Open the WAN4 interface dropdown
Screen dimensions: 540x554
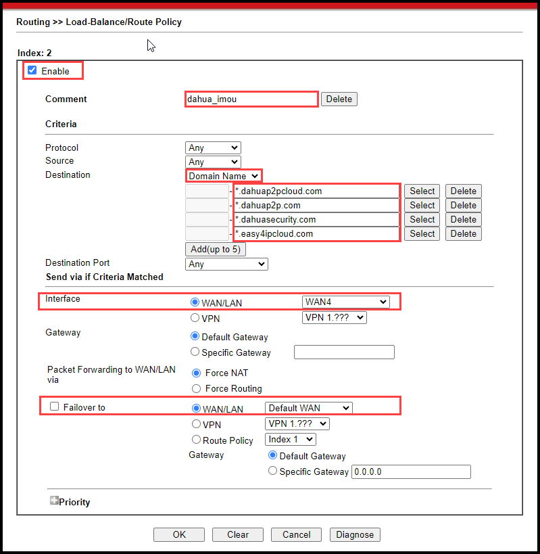tap(346, 302)
